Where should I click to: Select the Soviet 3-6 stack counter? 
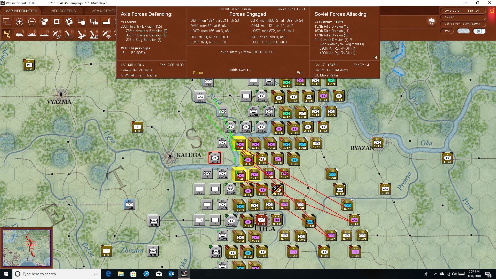click(x=247, y=159)
